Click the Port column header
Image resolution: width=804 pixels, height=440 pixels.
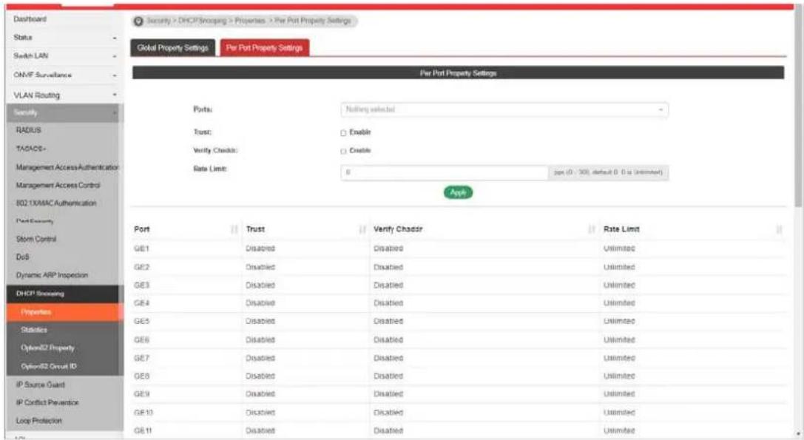[142, 229]
